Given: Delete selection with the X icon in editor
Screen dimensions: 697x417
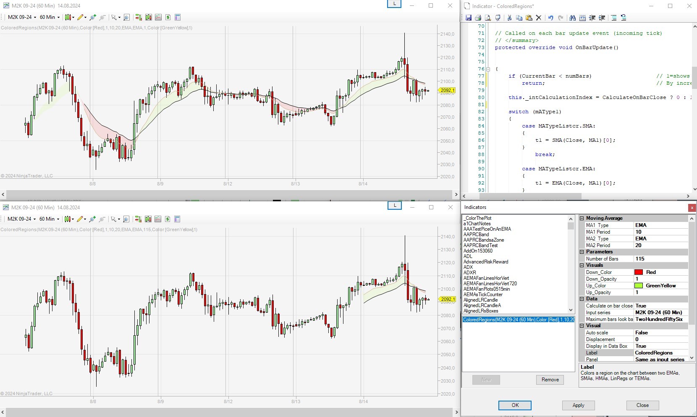Looking at the screenshot, I should [x=538, y=18].
